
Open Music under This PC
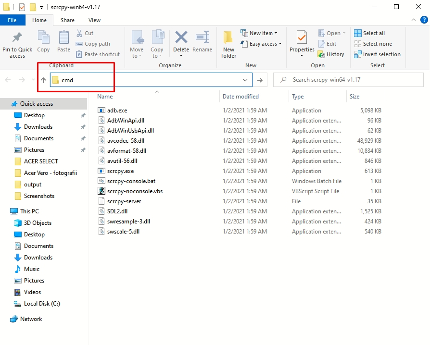click(x=32, y=269)
